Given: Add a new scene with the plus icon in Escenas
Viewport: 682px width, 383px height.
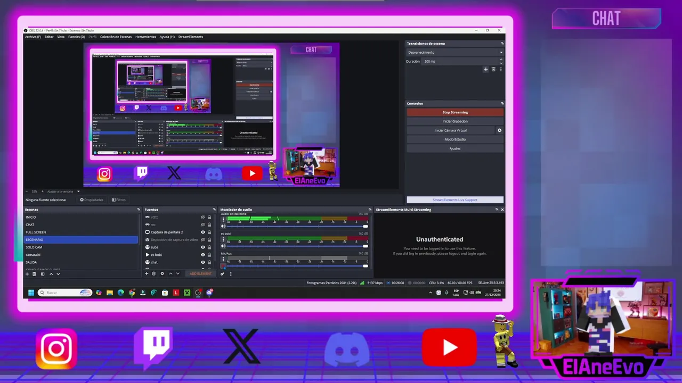Looking at the screenshot, I should coord(27,274).
